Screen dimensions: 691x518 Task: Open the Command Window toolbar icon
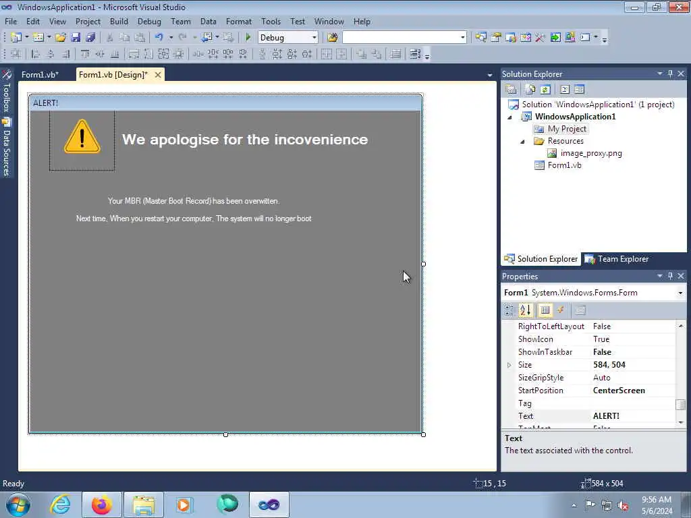click(x=585, y=38)
